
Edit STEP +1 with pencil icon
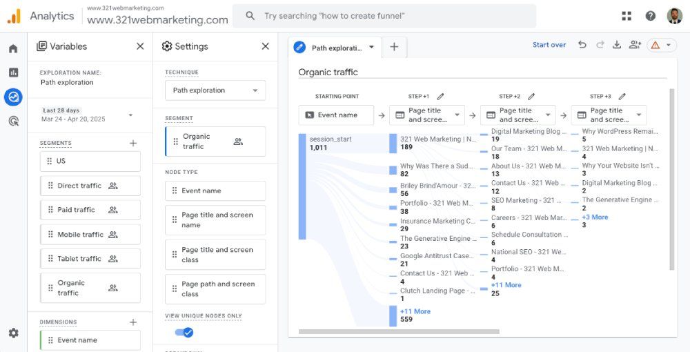point(440,97)
